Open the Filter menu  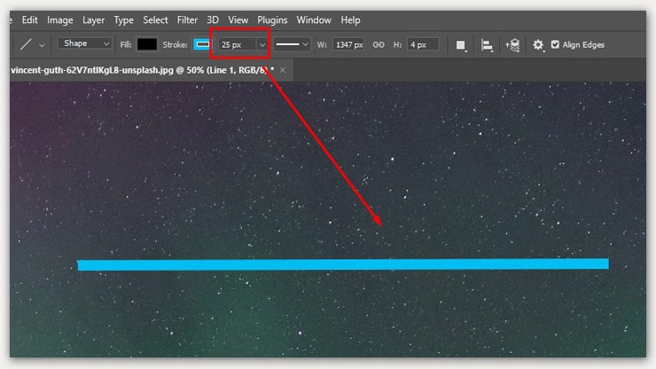pos(187,20)
